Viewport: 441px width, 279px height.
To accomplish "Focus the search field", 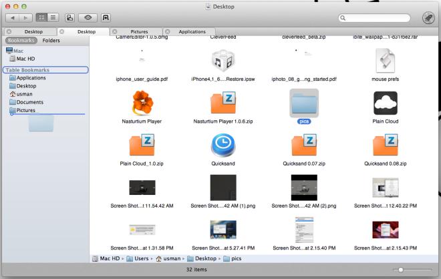I will click(374, 18).
